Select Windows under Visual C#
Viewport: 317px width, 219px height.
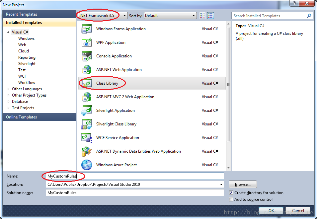26,38
